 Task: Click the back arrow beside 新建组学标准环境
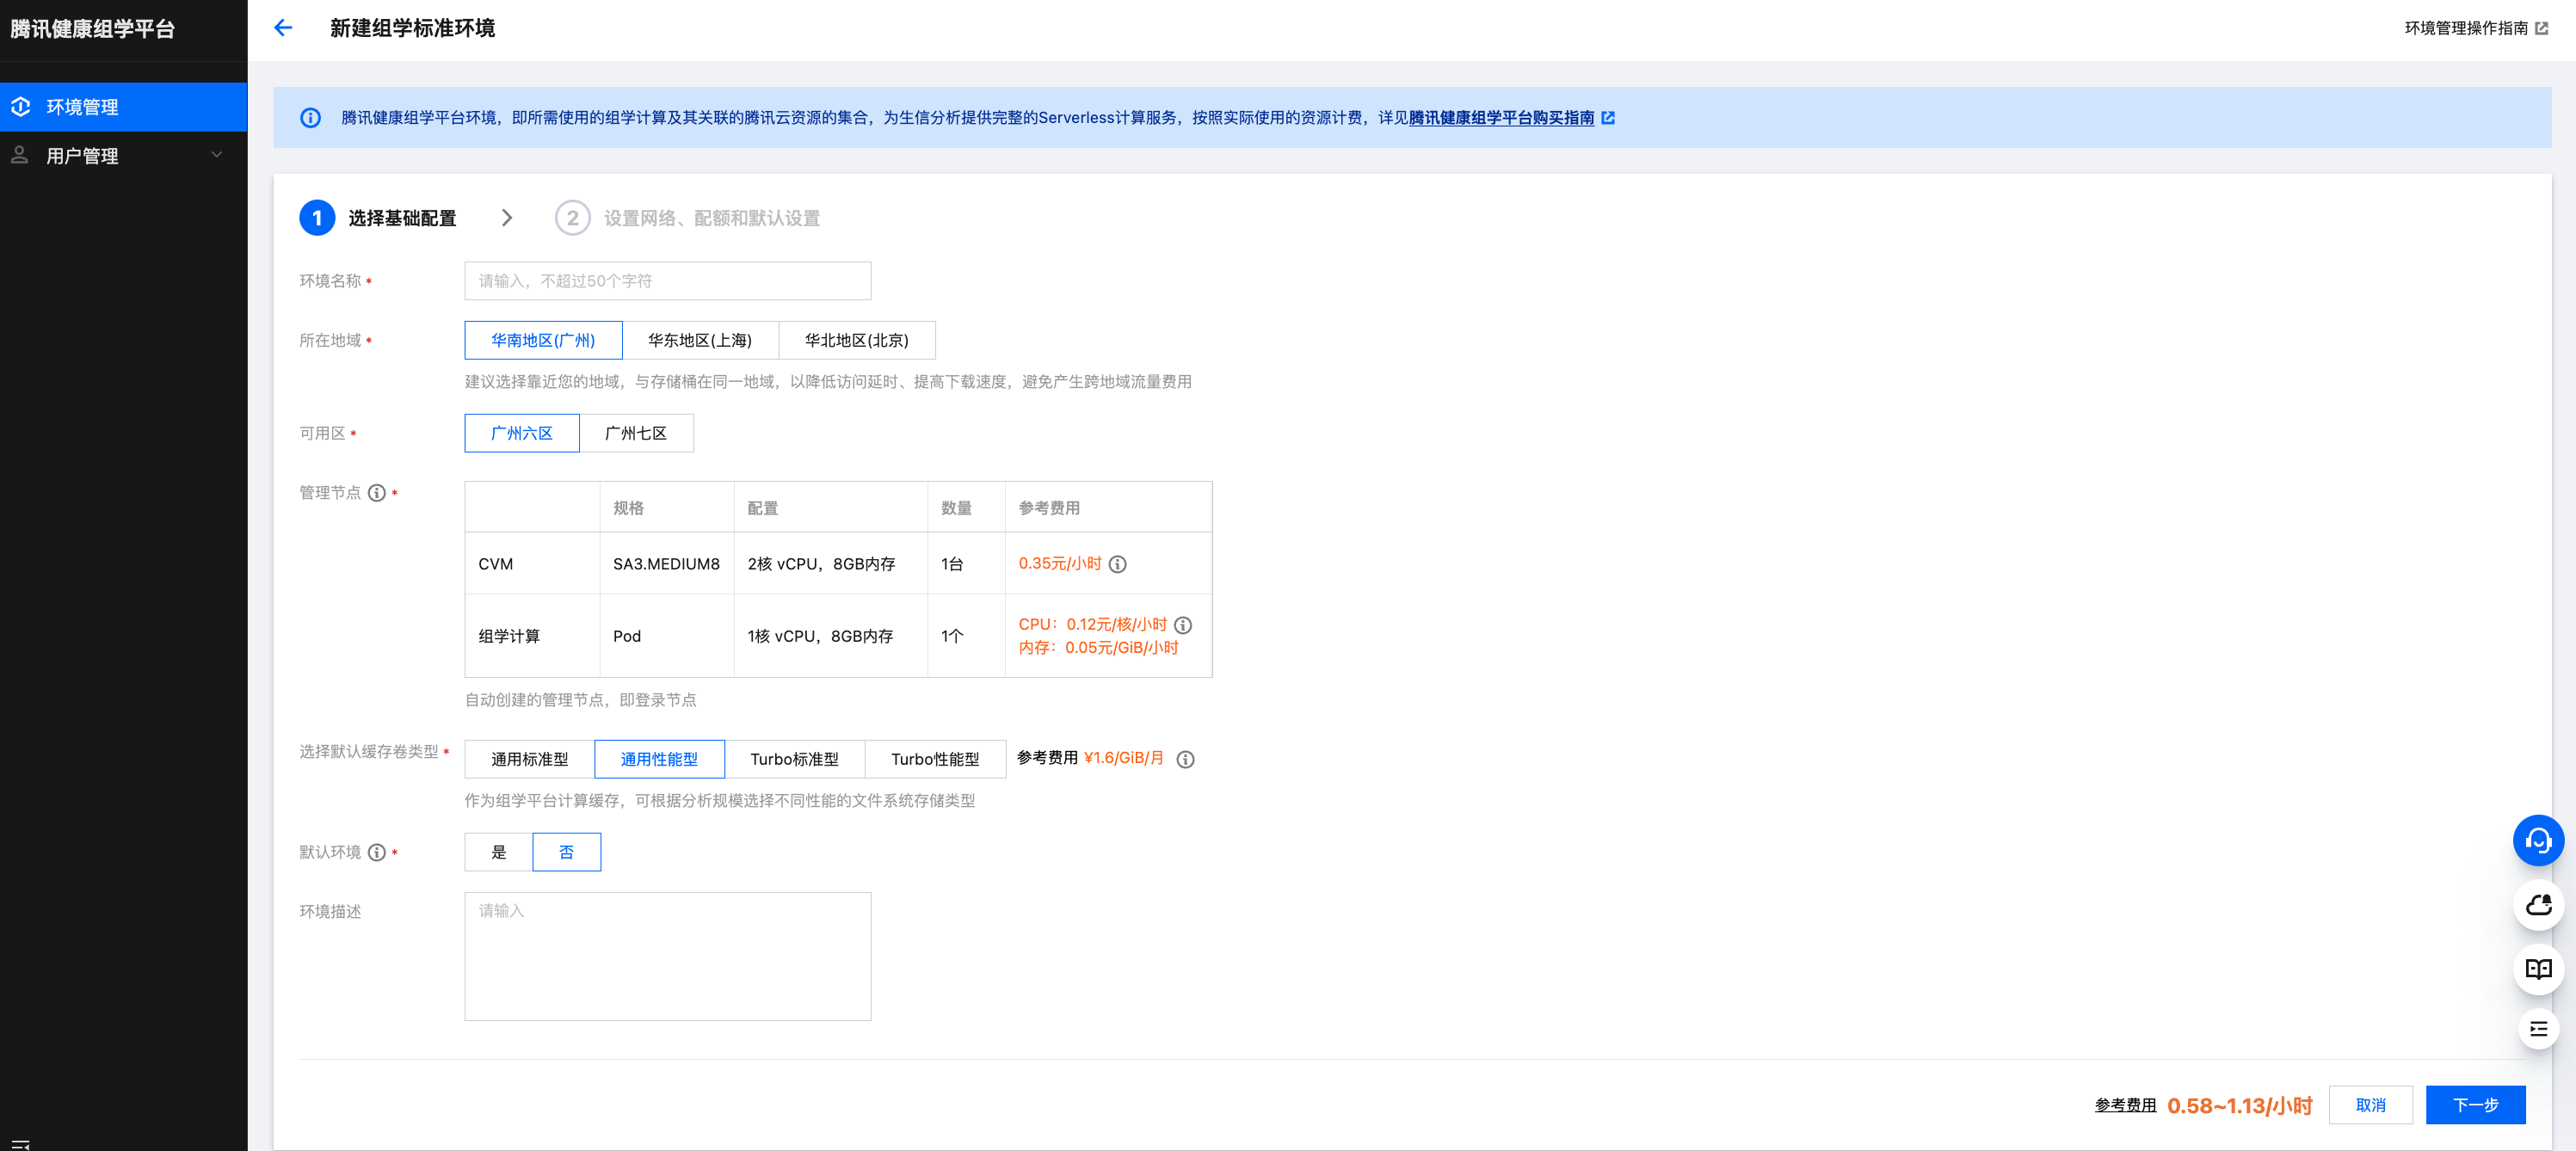[x=283, y=28]
